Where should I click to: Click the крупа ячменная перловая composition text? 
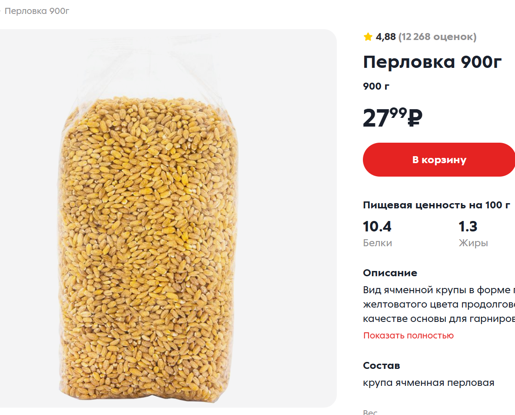pos(429,383)
